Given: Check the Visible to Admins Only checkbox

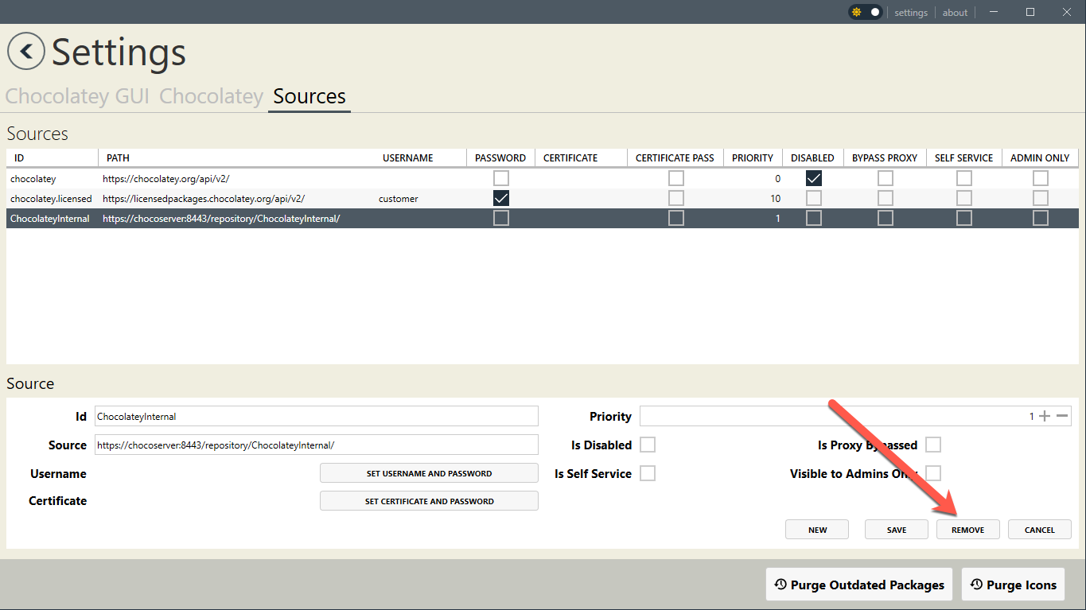Looking at the screenshot, I should pos(933,473).
